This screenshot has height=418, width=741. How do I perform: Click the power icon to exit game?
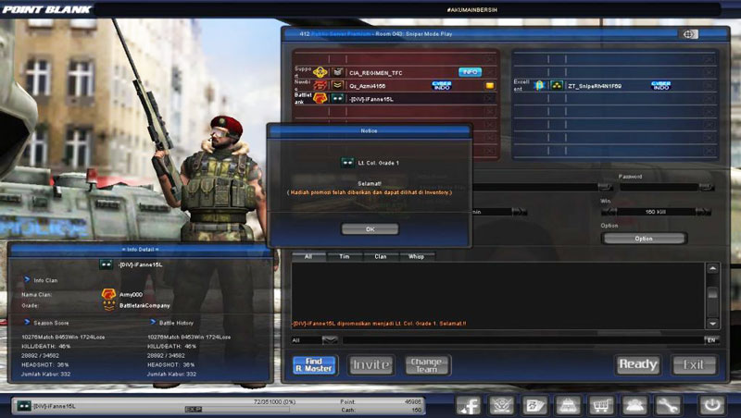pyautogui.click(x=710, y=405)
